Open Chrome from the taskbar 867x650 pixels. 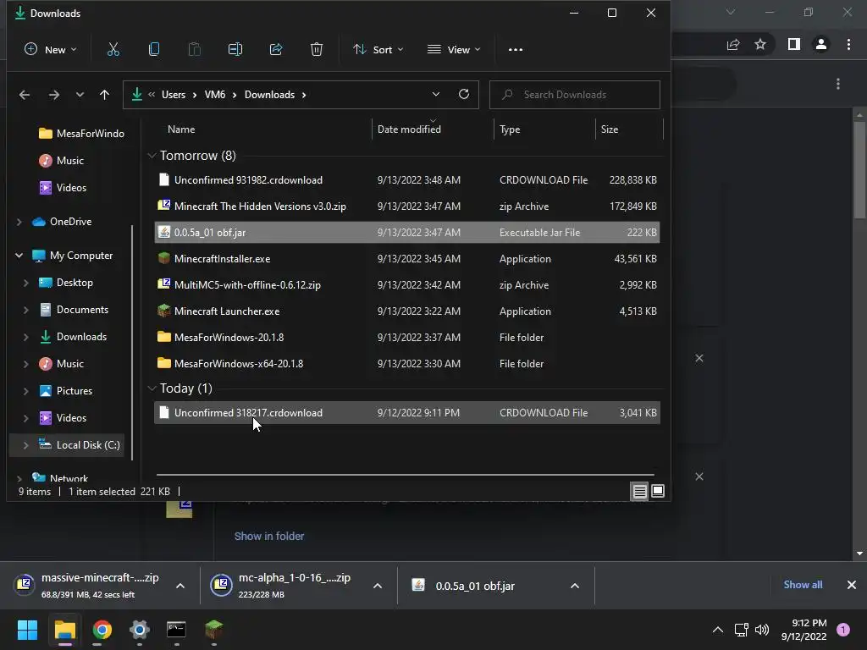(x=102, y=630)
